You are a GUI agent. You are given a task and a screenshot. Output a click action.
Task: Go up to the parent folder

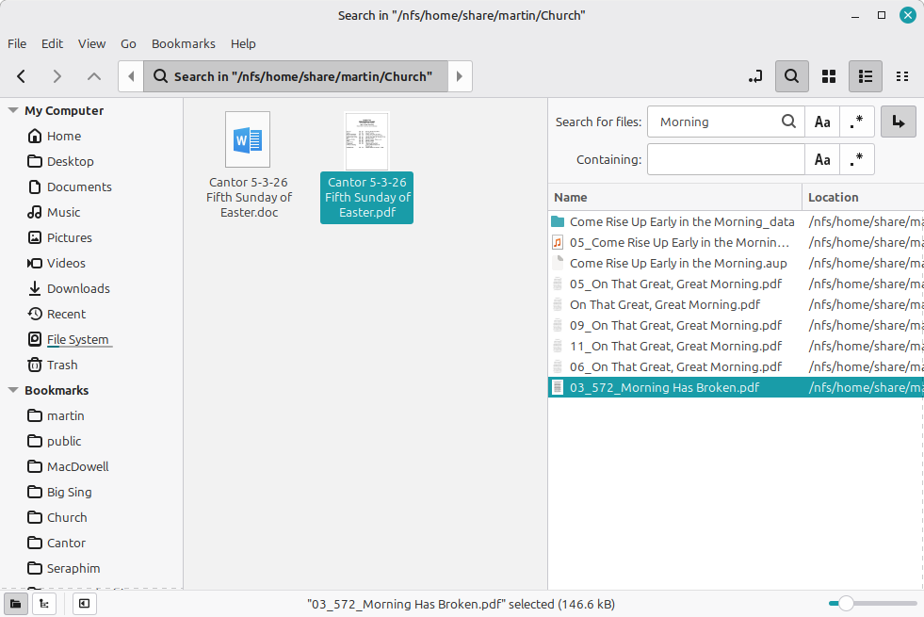93,76
